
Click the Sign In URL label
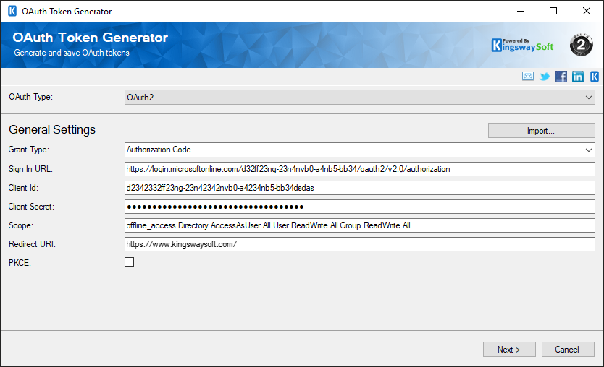coord(30,169)
